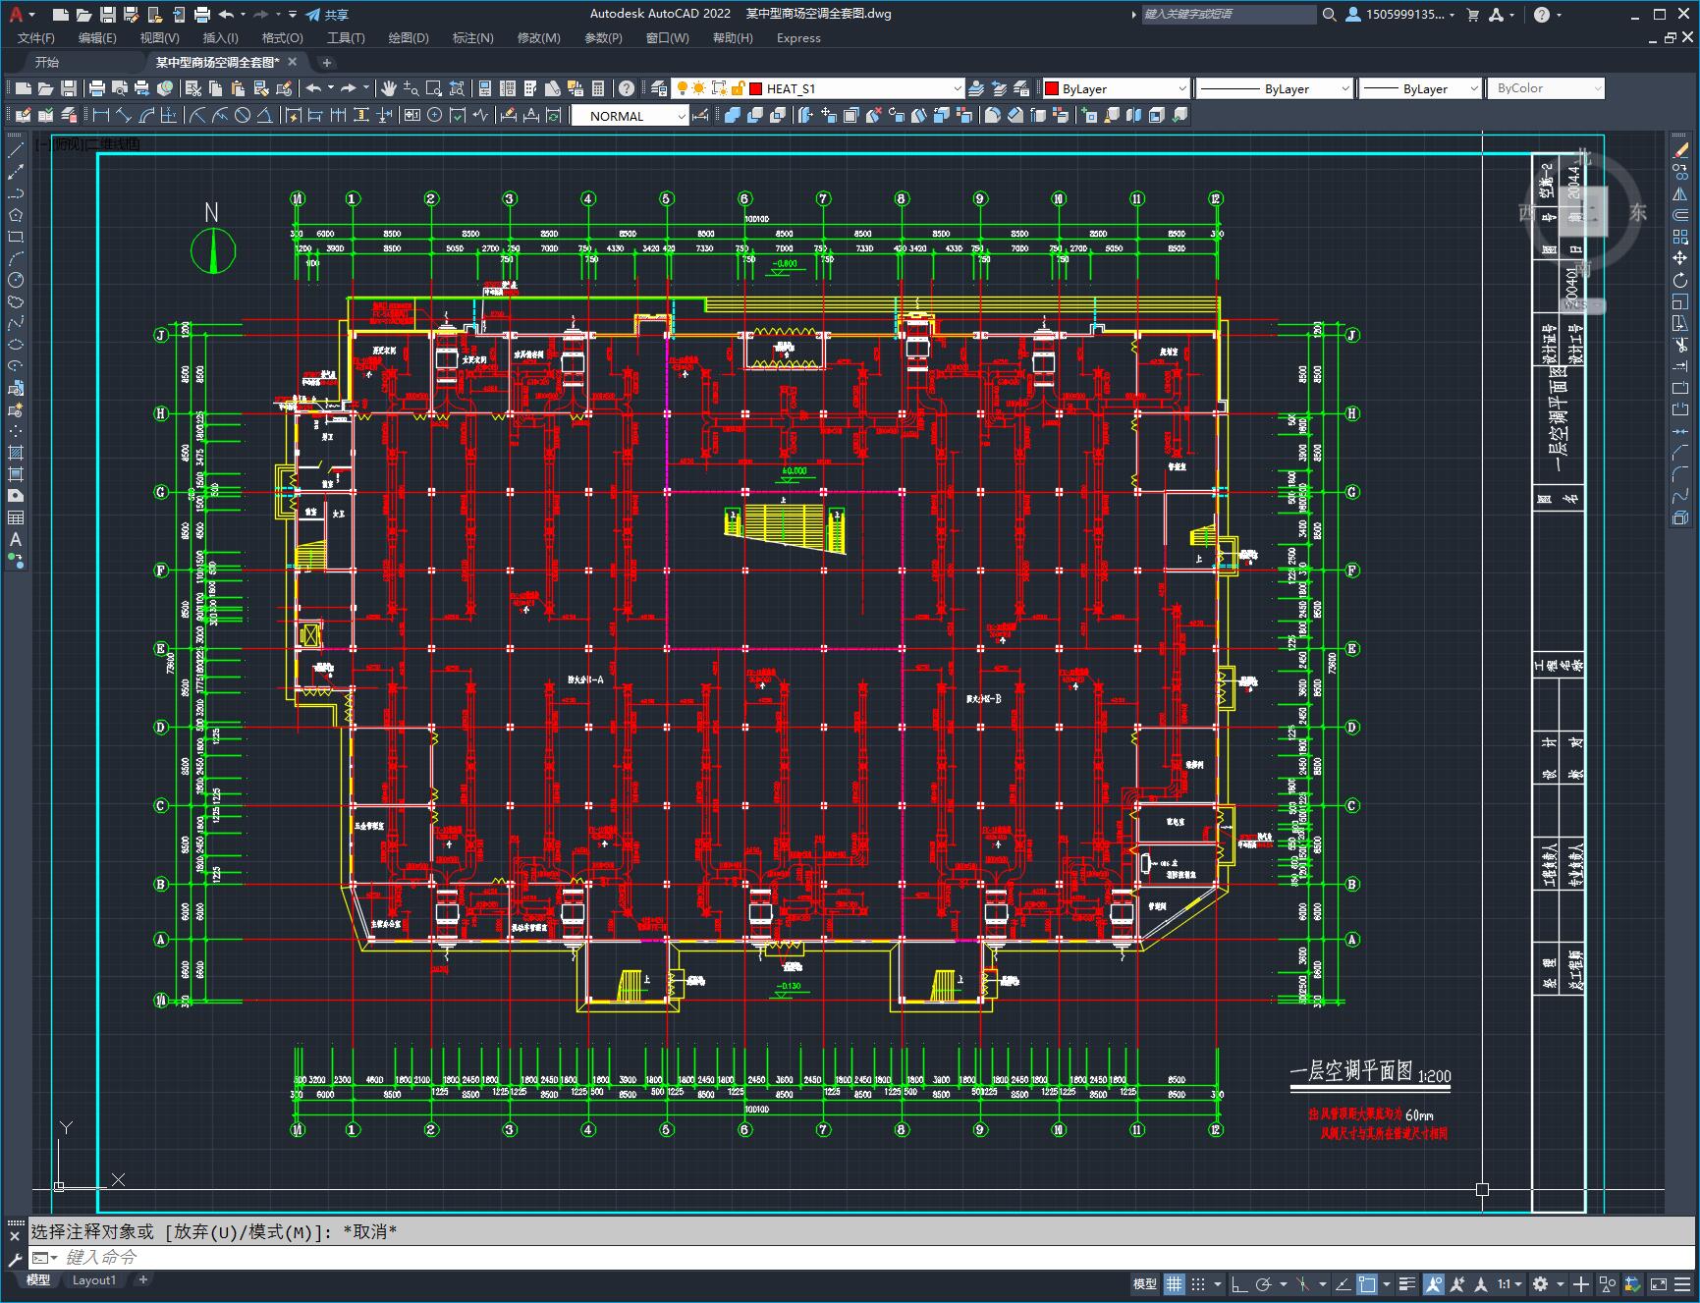Click the red HEAT_S1 layer color swatch
1700x1303 pixels.
[756, 88]
